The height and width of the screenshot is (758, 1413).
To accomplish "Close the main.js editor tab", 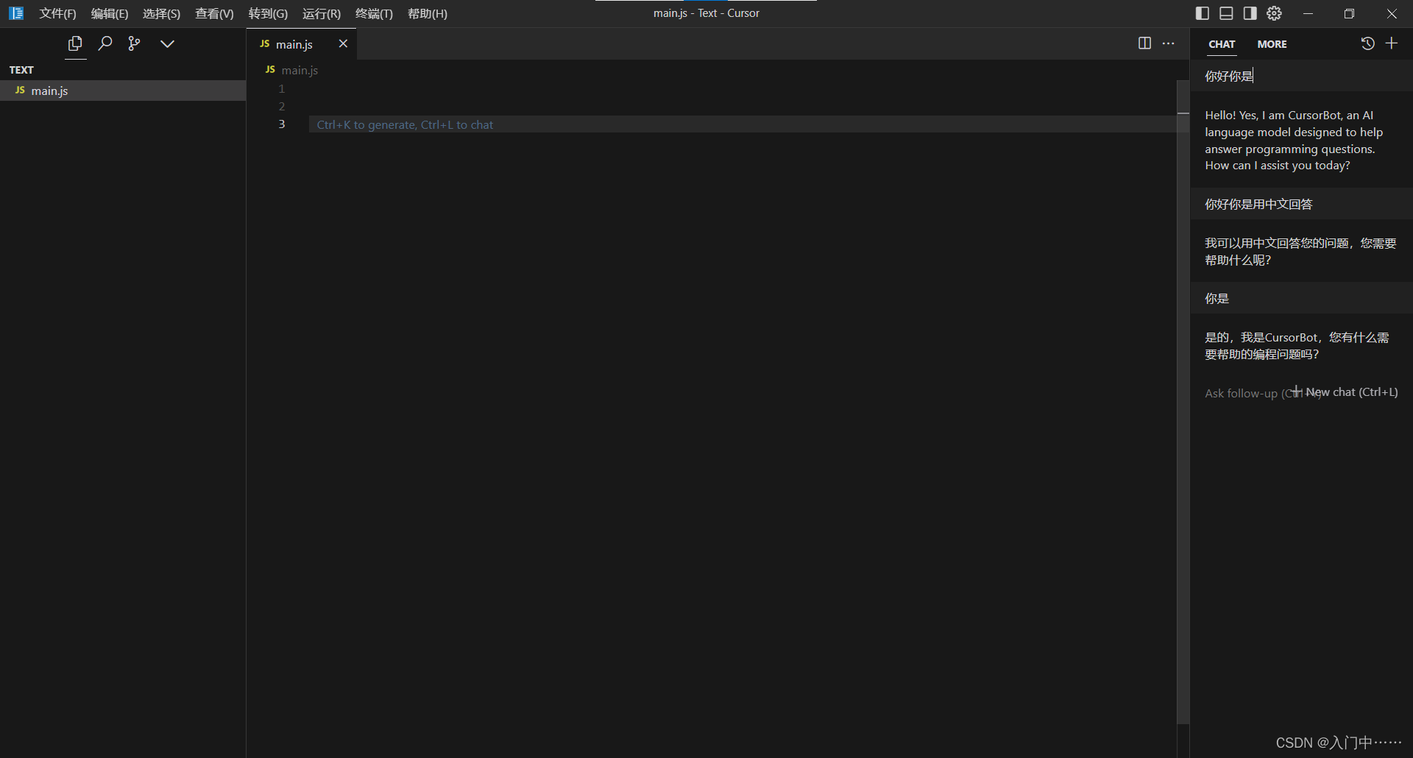I will click(x=343, y=43).
